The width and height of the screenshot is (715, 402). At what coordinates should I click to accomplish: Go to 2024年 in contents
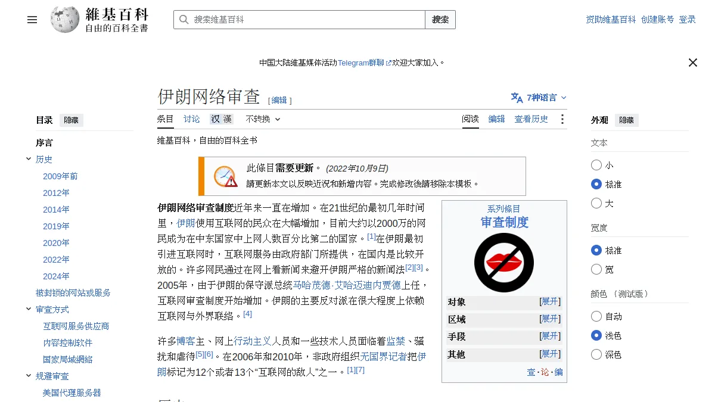point(56,276)
